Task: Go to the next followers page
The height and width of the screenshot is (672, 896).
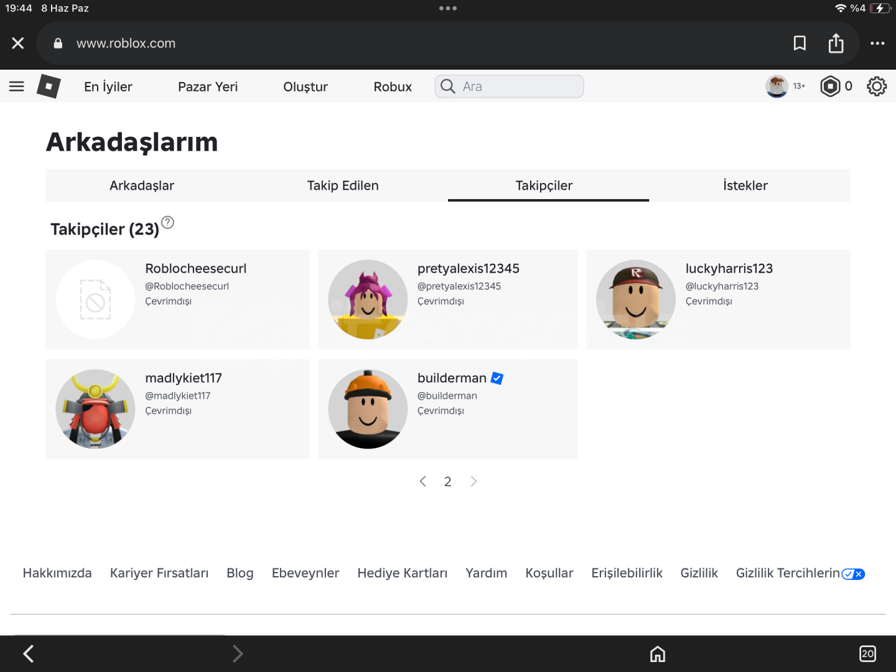Action: [474, 481]
